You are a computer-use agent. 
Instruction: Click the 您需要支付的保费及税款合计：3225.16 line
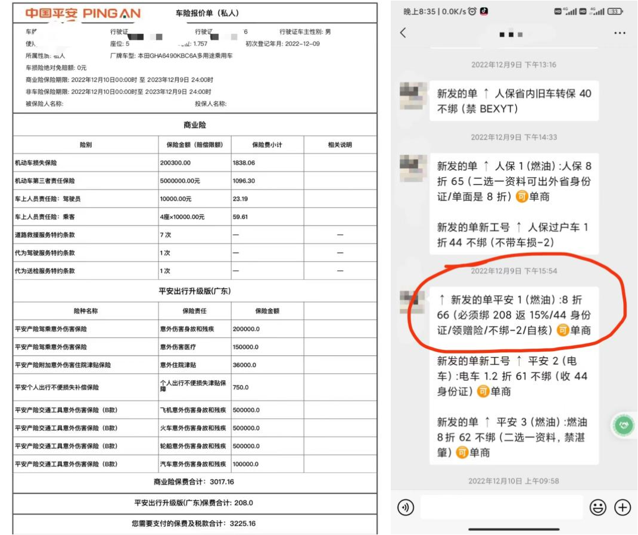(x=194, y=523)
